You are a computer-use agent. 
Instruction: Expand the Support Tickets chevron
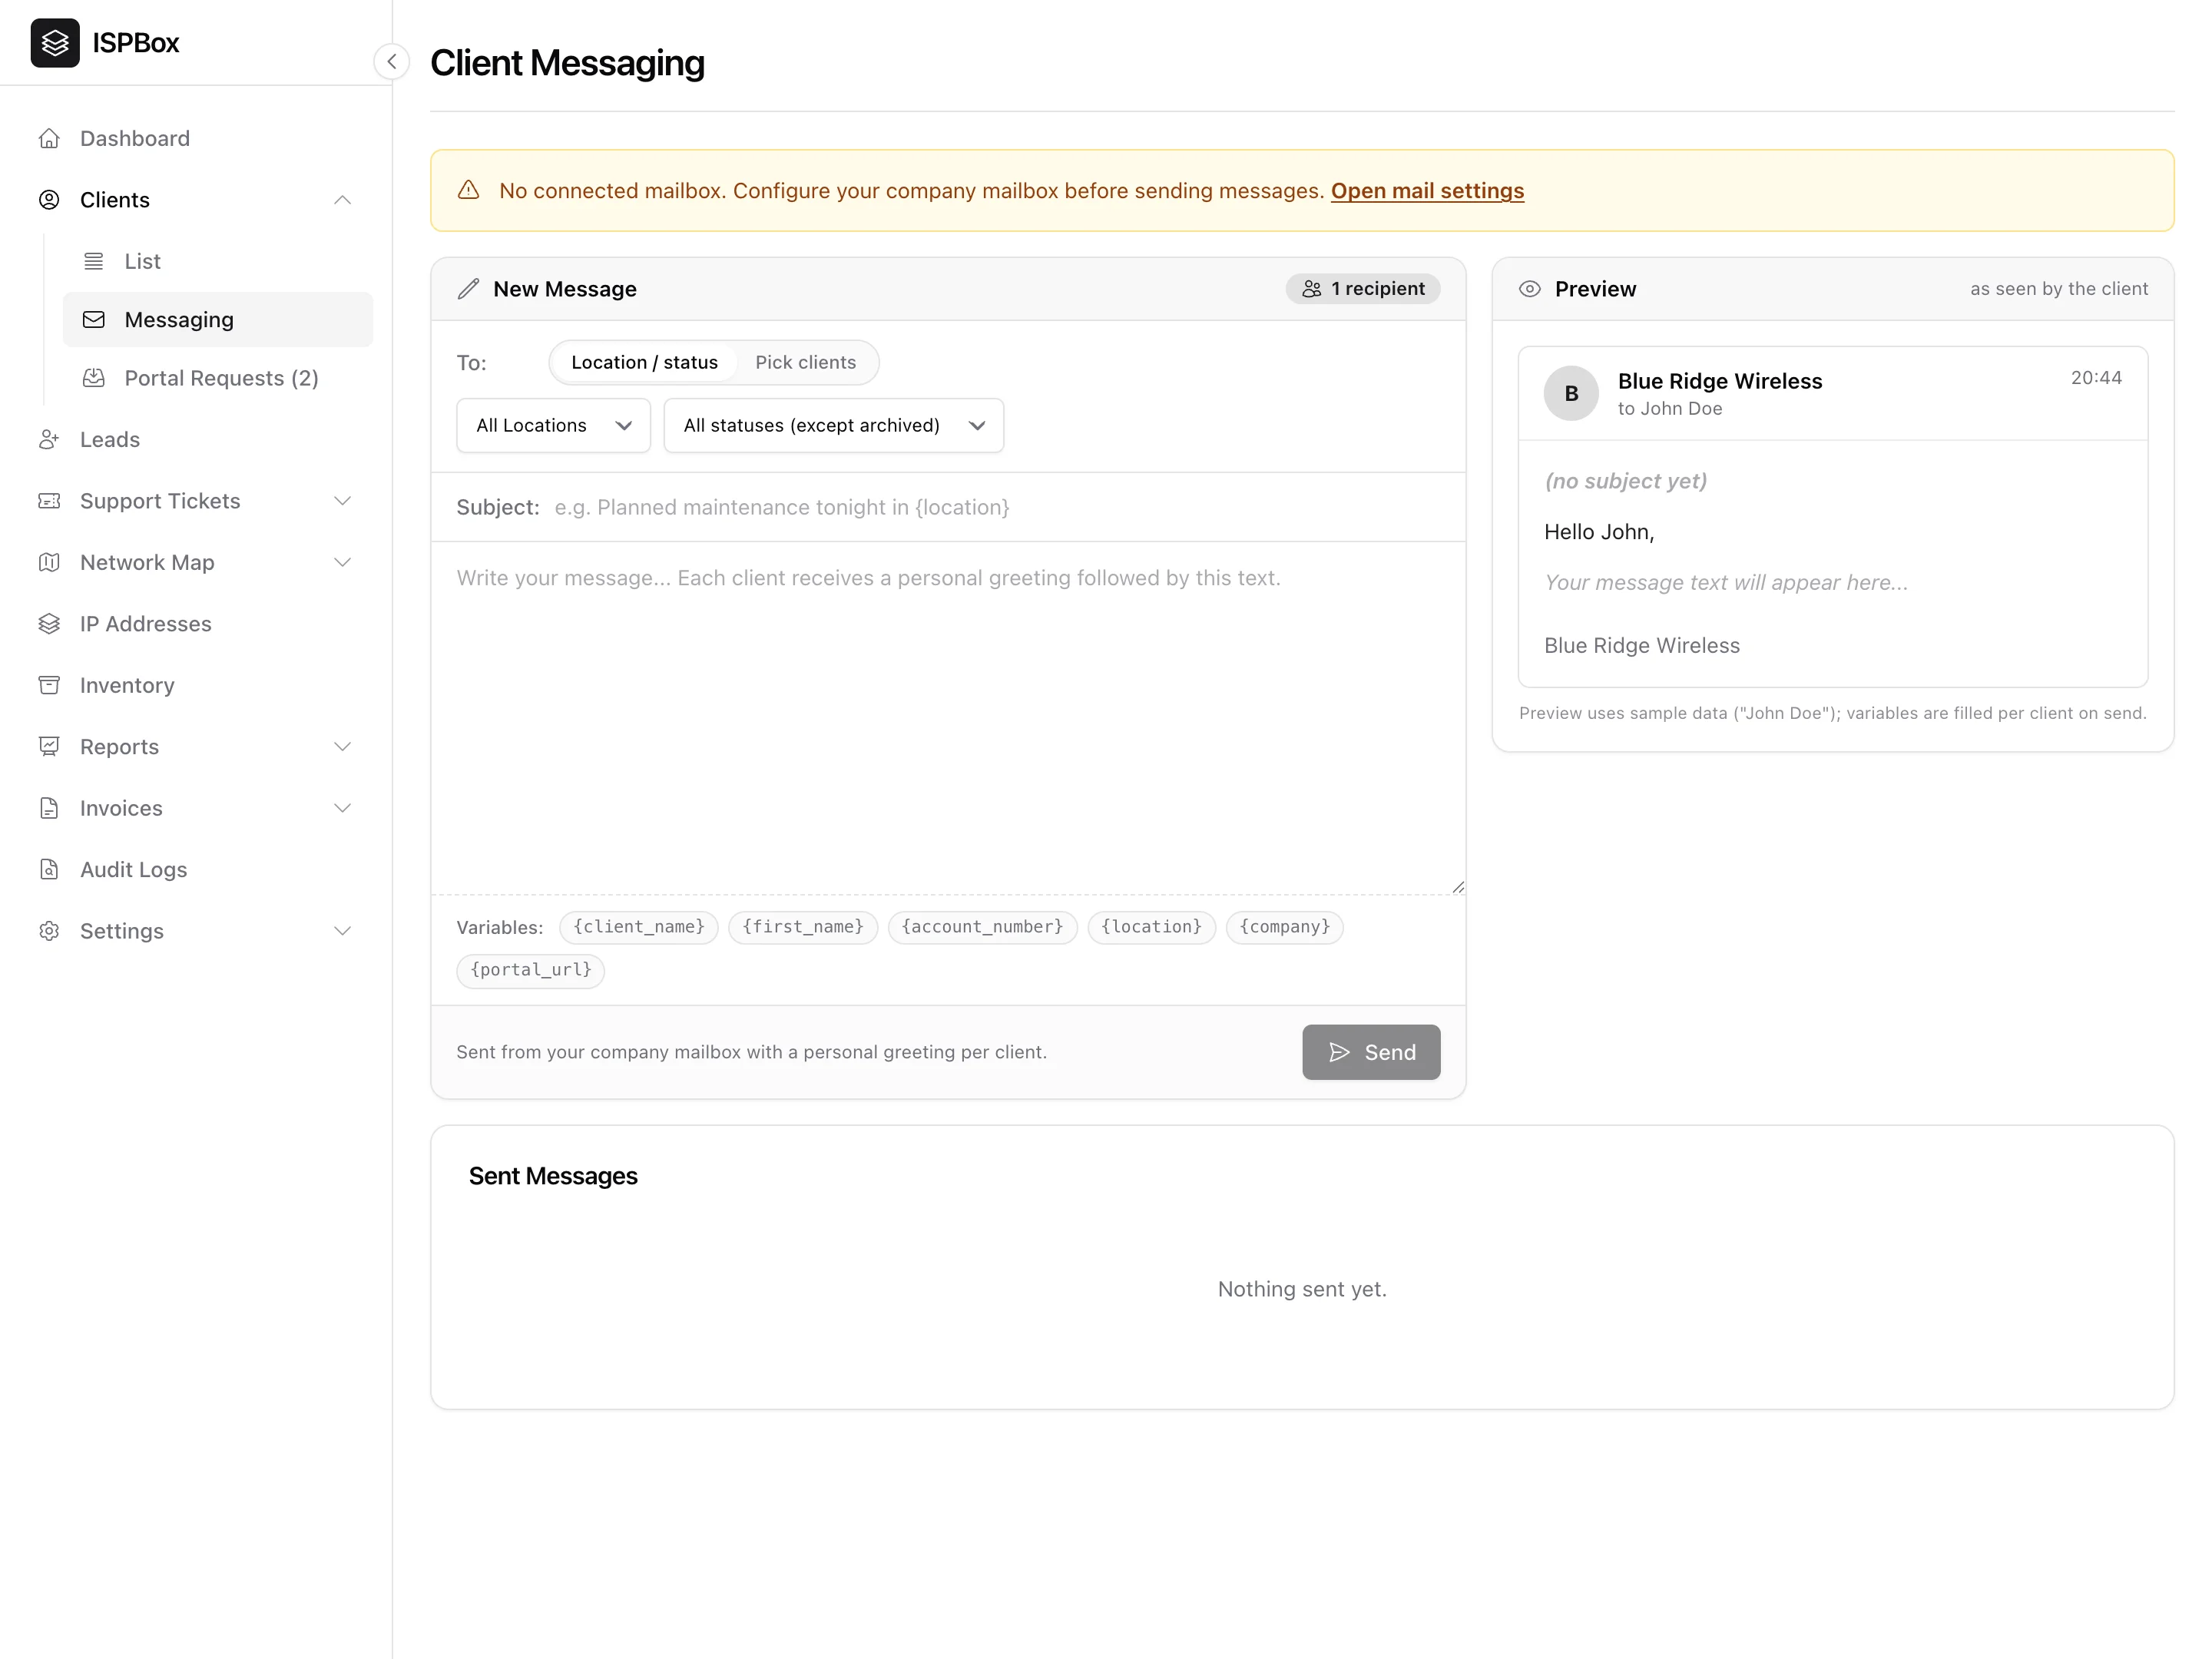coord(342,501)
